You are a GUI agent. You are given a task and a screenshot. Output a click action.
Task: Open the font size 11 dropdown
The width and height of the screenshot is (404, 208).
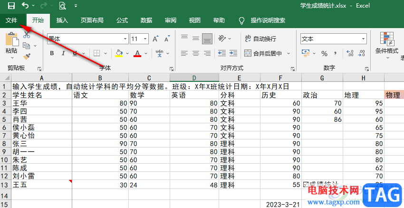click(x=145, y=39)
